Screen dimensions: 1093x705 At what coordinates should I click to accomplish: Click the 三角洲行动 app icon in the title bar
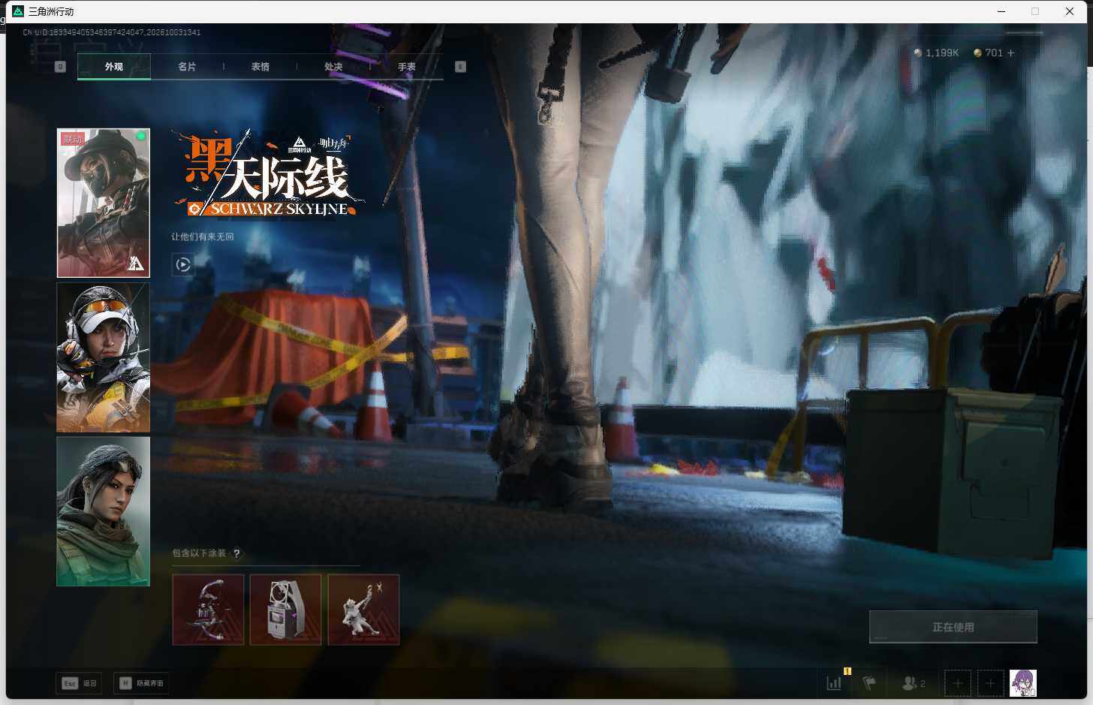tap(18, 11)
